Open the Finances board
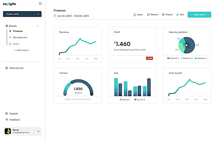Viewport: 218px width, 141px height. [x=18, y=31]
